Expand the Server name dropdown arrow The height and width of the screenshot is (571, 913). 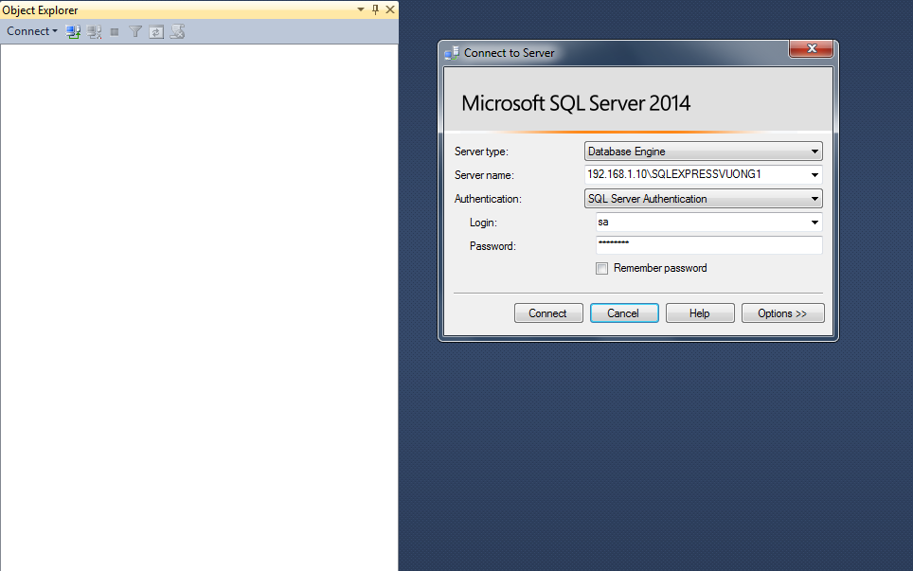coord(815,175)
